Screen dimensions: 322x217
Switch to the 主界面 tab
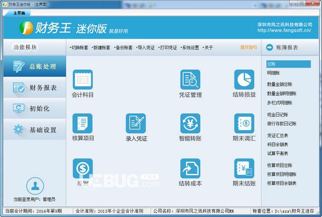(19, 13)
